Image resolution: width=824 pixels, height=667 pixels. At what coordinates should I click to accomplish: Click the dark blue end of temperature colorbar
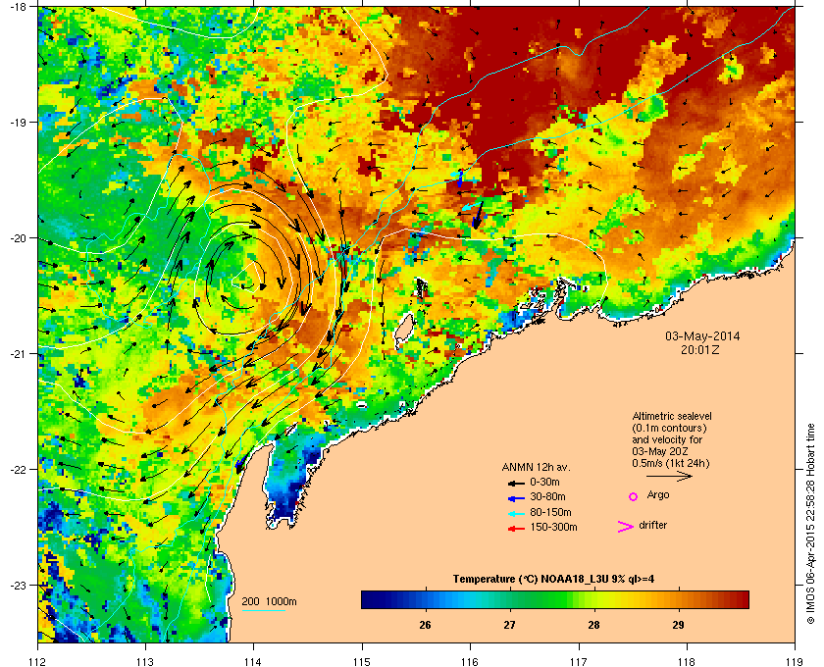(x=368, y=599)
